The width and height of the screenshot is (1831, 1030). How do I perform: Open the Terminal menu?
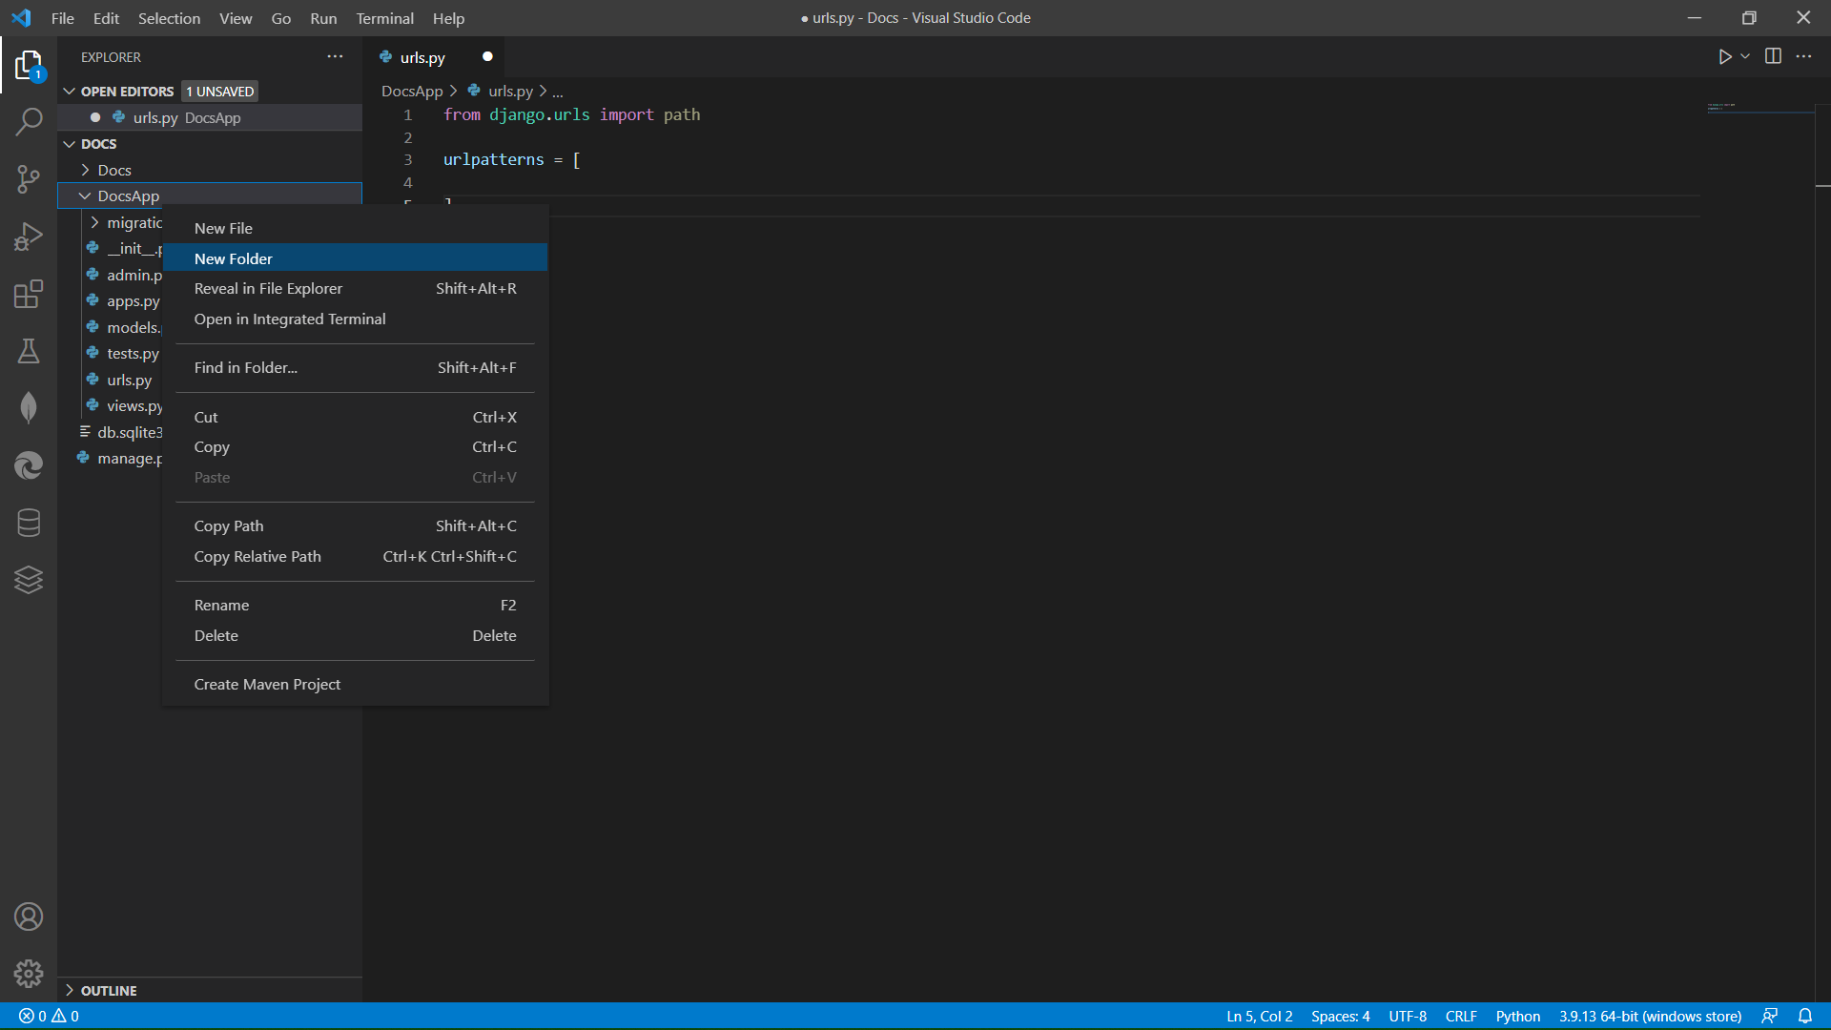(x=384, y=18)
